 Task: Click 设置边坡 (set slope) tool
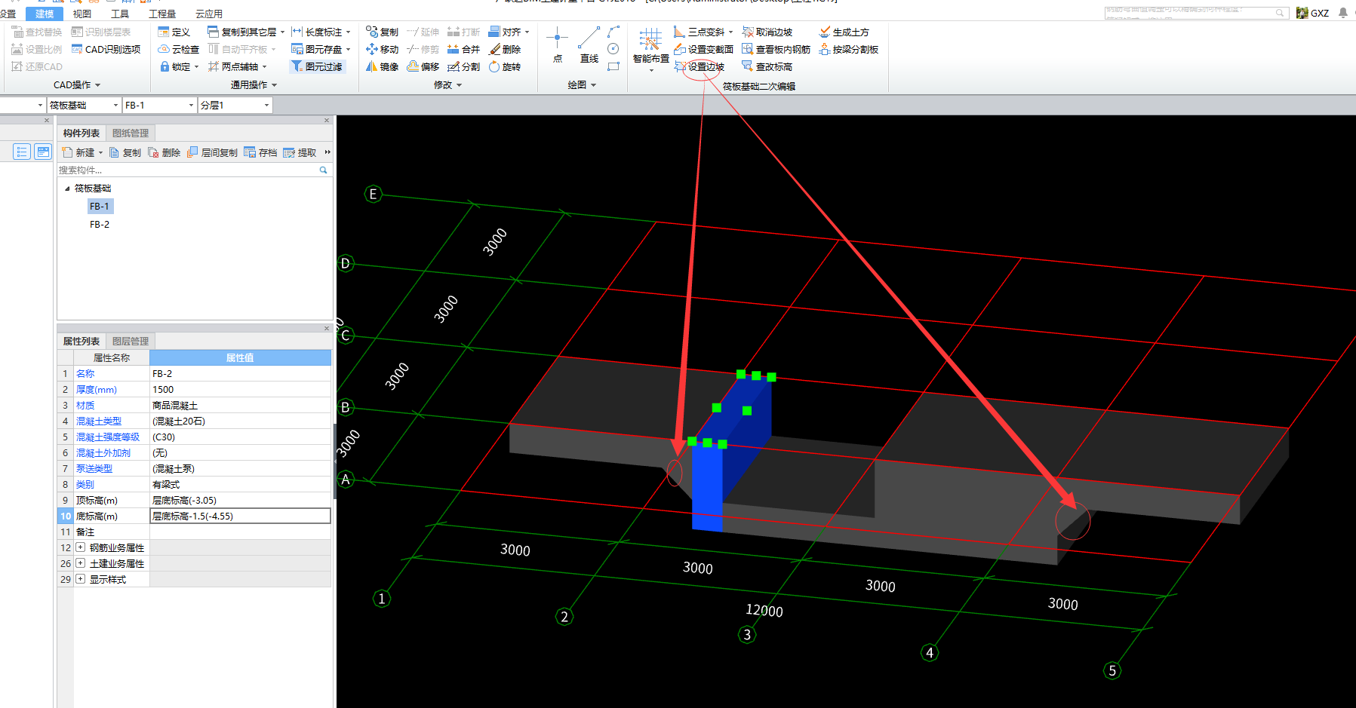(700, 66)
